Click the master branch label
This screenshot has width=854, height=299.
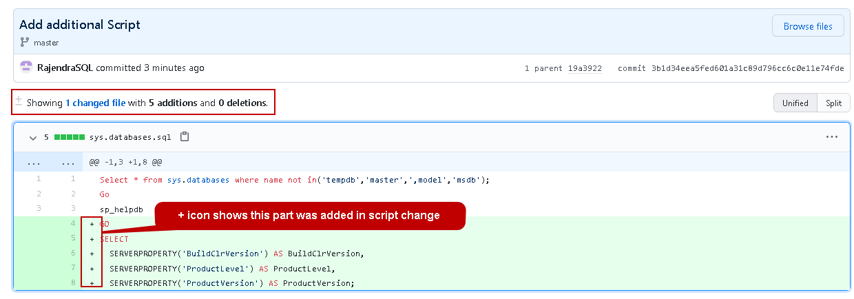tap(46, 43)
